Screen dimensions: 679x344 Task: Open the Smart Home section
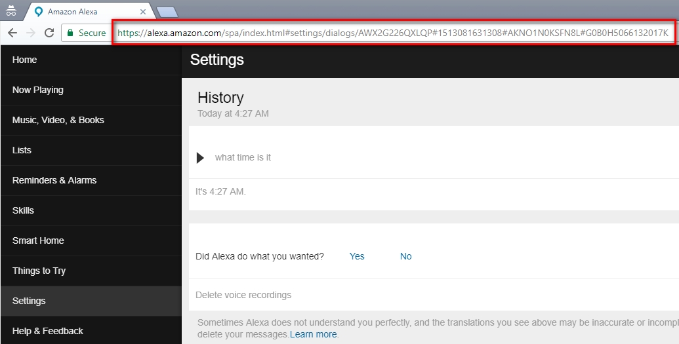(91, 240)
